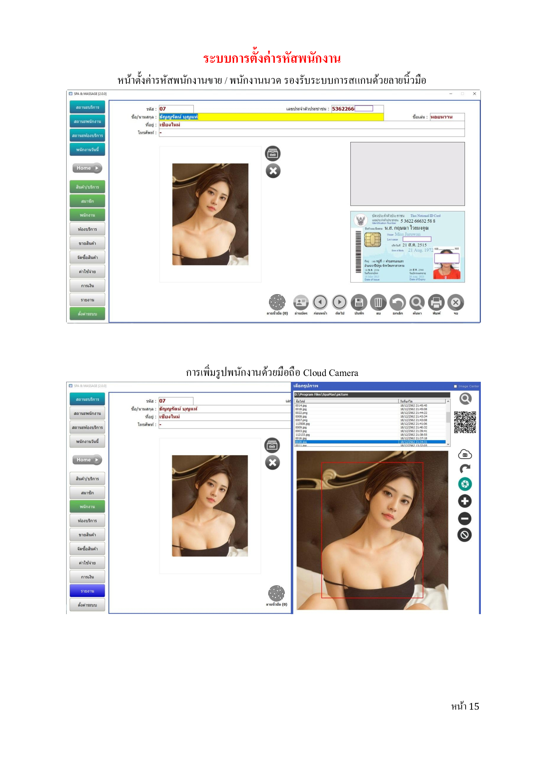
Task: Save the employee record with บันทึก
Action: (x=359, y=303)
